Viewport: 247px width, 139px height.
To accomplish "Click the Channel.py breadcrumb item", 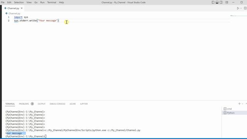I will click(x=14, y=14).
